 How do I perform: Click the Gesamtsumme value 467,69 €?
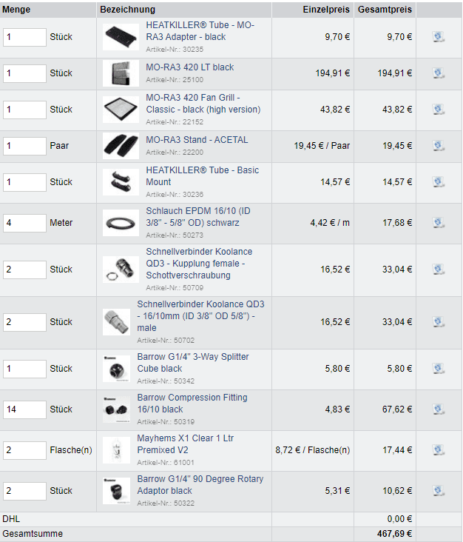394,534
